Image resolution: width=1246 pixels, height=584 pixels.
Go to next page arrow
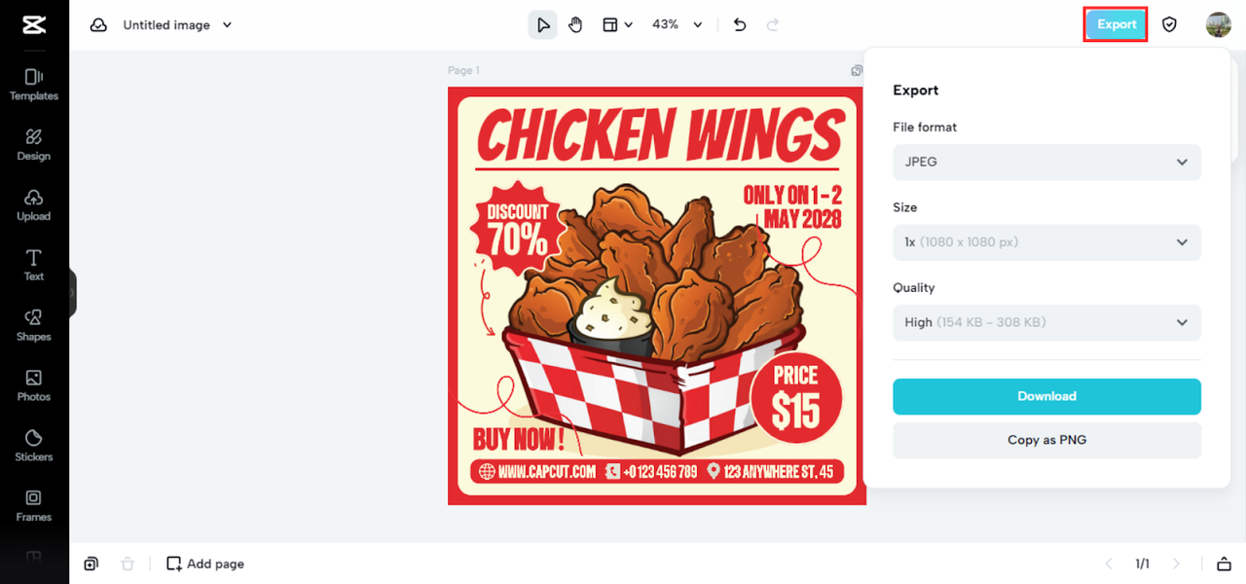(x=1176, y=564)
